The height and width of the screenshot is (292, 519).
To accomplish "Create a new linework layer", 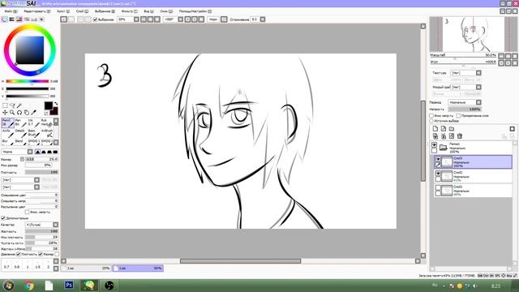I will [x=444, y=129].
